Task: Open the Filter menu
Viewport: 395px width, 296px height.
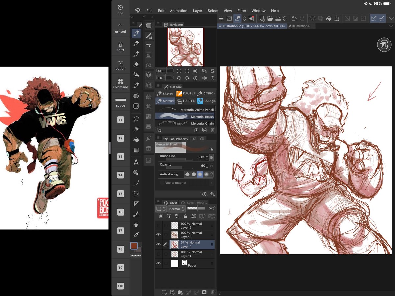Action: [x=242, y=11]
